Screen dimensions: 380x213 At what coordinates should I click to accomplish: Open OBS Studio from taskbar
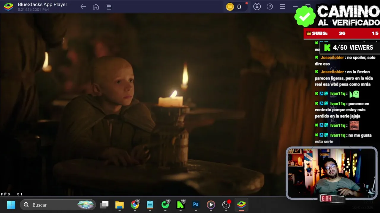click(x=226, y=205)
